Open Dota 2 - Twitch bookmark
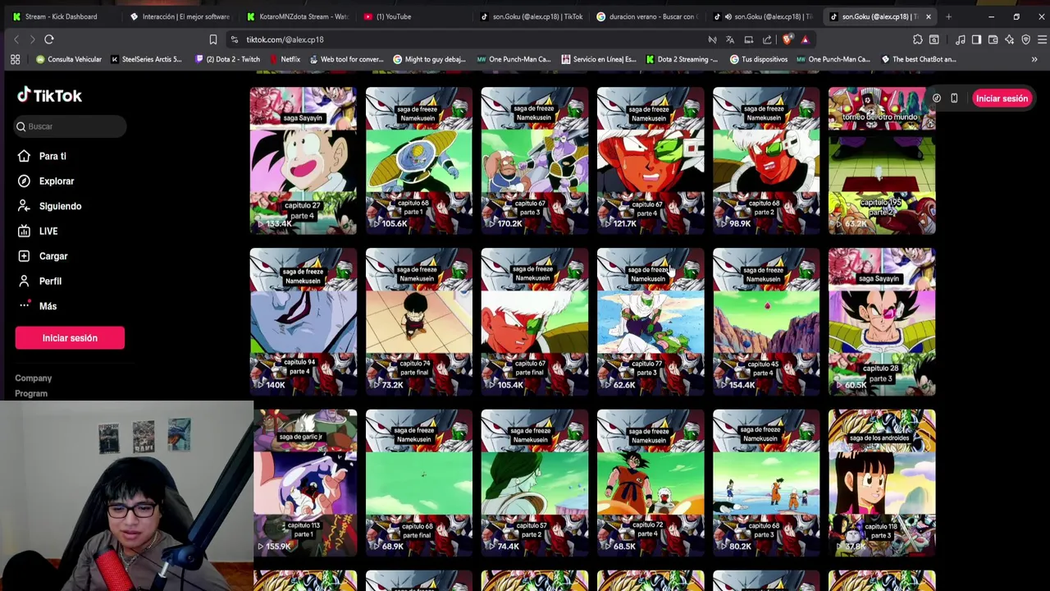The width and height of the screenshot is (1050, 591). (227, 59)
